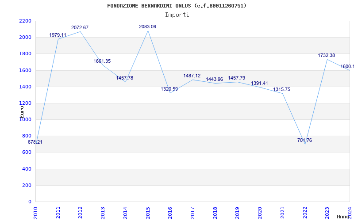The width and height of the screenshot is (354, 221).
Task: Click the 2010 x-axis year label
Action: 35,213
